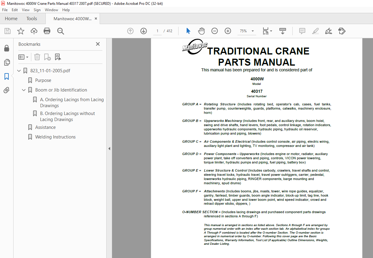The width and height of the screenshot is (373, 258).
Task: Click the find current bookmark icon
Action: tap(58, 57)
